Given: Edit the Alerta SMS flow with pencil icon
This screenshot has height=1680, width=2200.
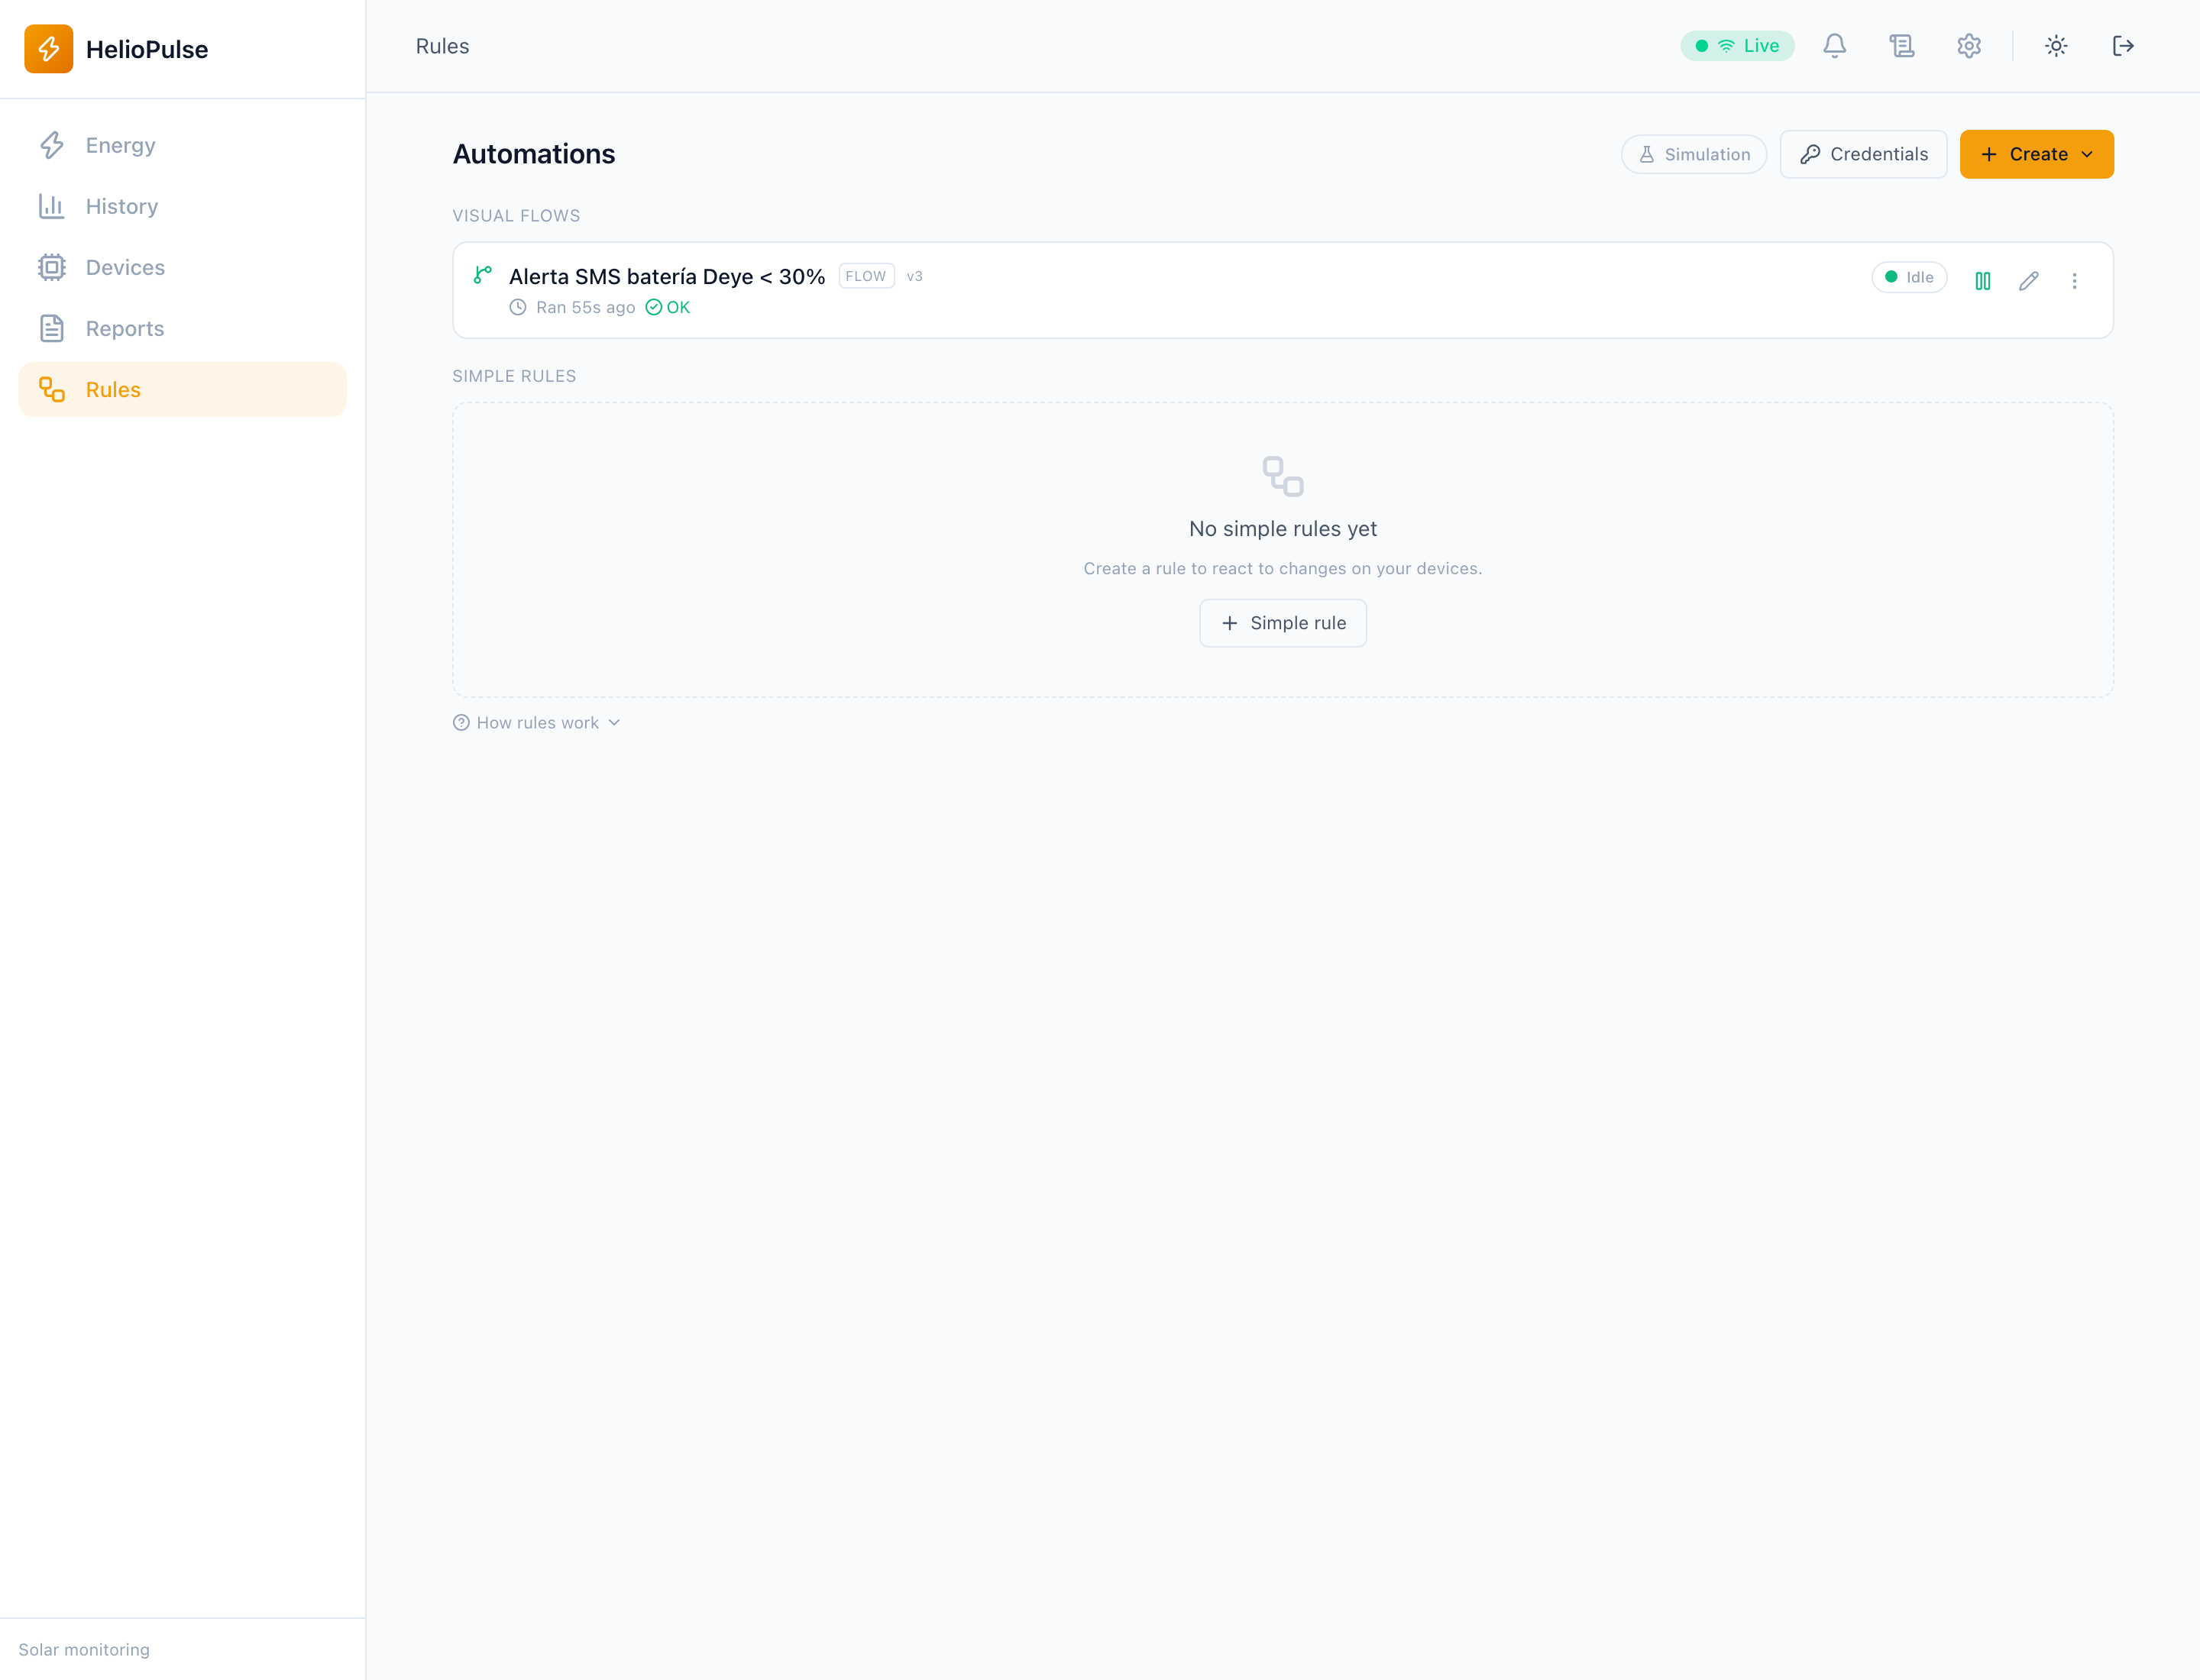Looking at the screenshot, I should tap(2028, 281).
